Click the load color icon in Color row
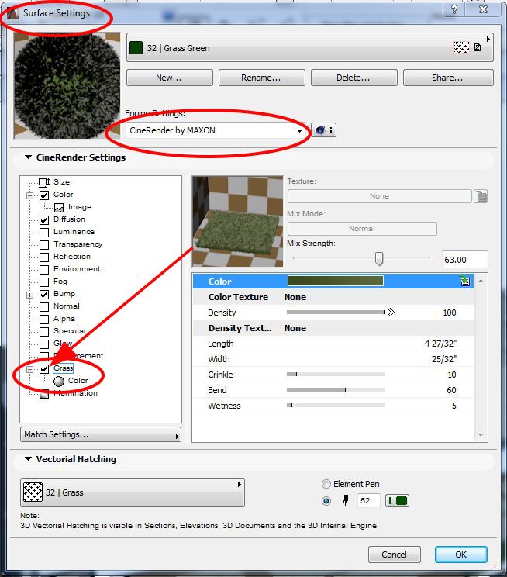Screen dimensions: 507x577 [465, 282]
